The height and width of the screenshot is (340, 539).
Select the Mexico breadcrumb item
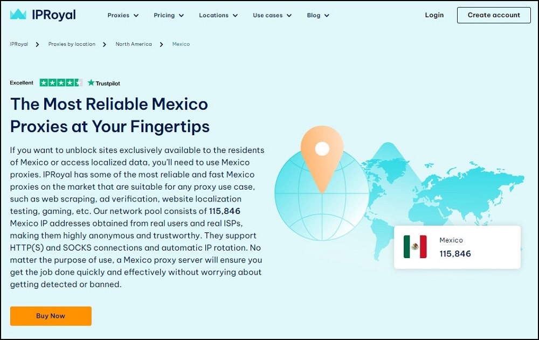coord(181,44)
